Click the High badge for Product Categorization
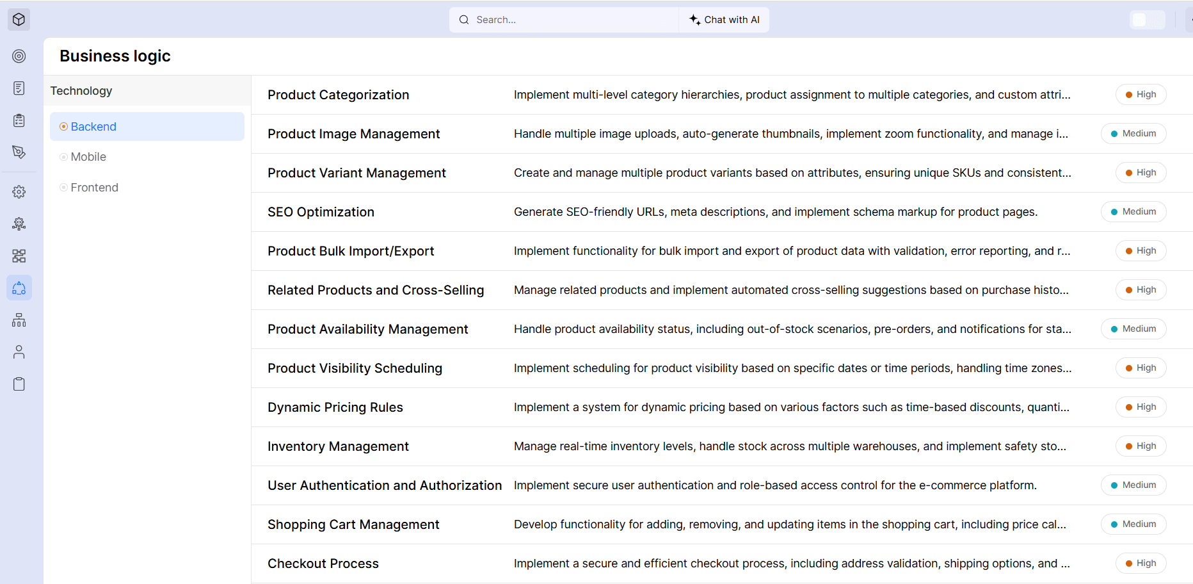The image size is (1193, 584). (1141, 95)
